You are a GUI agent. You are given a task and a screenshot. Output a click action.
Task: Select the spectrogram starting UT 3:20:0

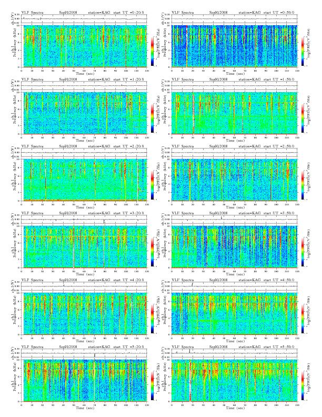point(84,246)
